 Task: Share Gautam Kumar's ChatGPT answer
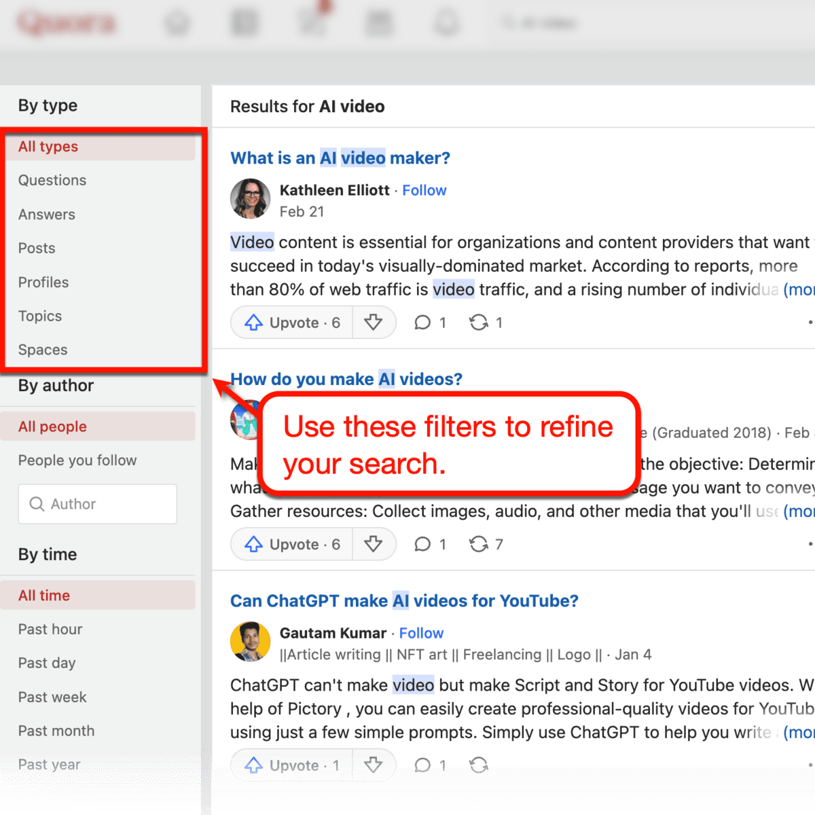click(x=479, y=765)
